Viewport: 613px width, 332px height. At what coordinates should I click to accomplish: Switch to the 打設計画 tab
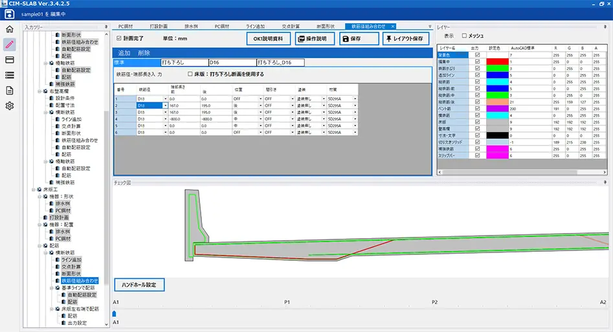pos(159,26)
